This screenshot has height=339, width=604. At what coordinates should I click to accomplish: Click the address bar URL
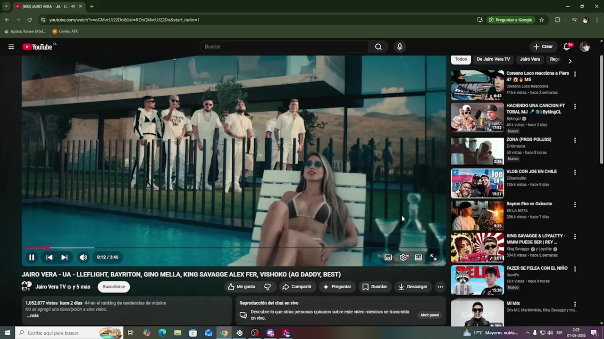point(124,20)
